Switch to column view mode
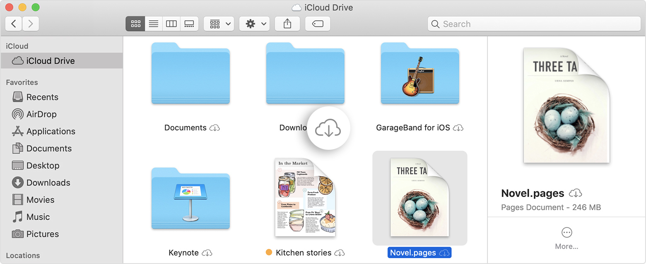The image size is (646, 264). [171, 24]
